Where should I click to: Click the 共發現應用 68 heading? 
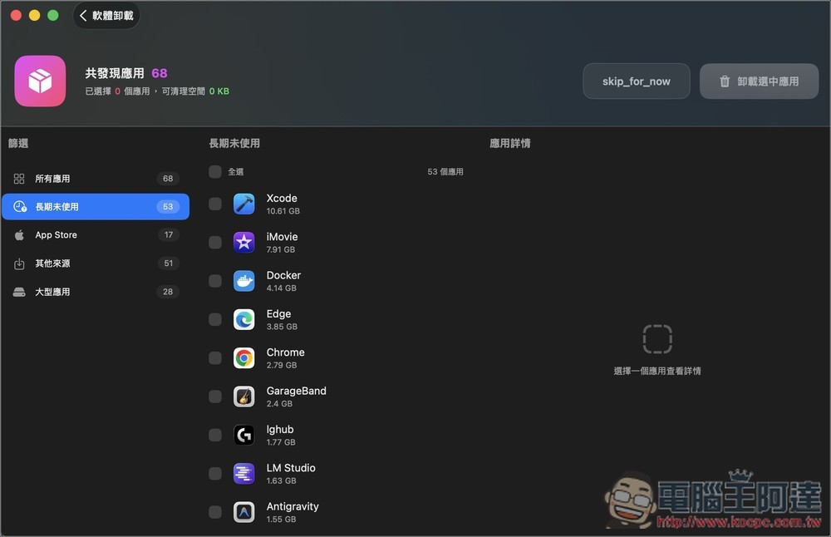[x=126, y=73]
